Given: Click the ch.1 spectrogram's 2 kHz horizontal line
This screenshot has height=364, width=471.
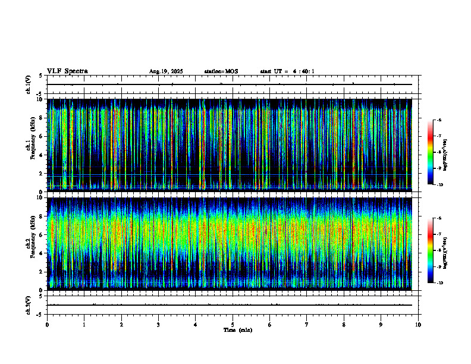Looking at the screenshot, I should point(230,174).
